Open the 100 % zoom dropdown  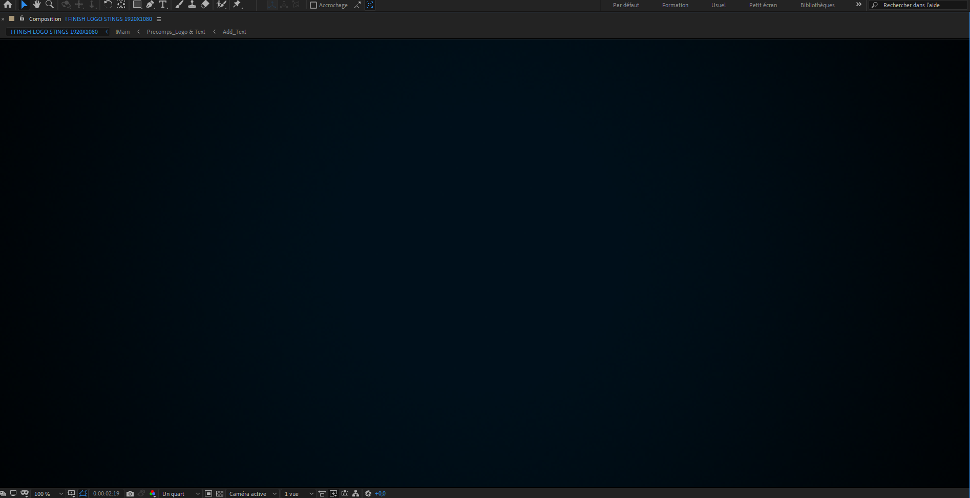pyautogui.click(x=48, y=493)
